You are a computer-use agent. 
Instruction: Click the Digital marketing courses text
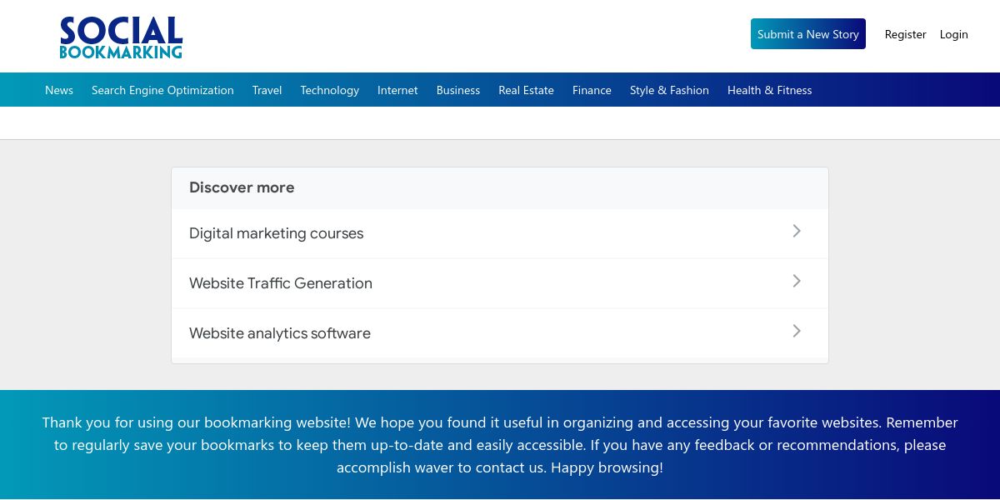276,233
